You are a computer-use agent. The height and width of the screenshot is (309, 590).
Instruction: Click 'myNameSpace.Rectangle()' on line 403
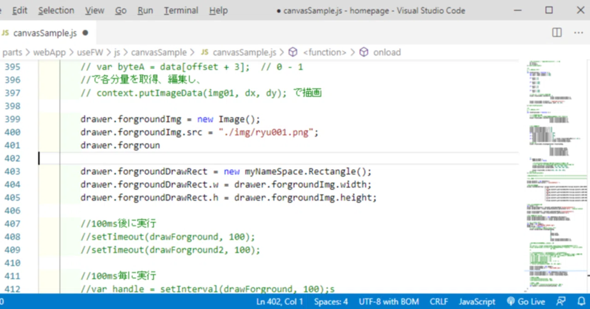[306, 171]
